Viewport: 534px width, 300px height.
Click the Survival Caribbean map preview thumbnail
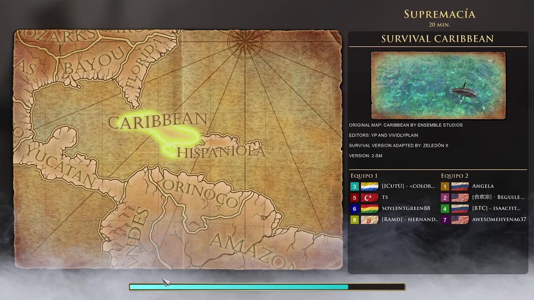click(x=438, y=85)
